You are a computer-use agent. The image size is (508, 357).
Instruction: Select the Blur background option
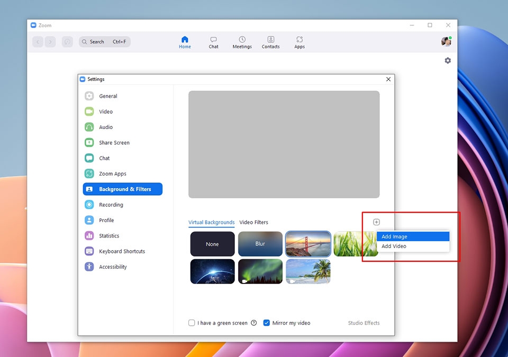[x=260, y=244]
